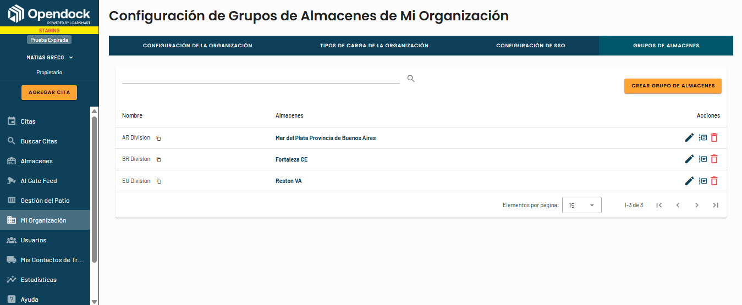Open Mi Organización in sidebar

click(45, 220)
